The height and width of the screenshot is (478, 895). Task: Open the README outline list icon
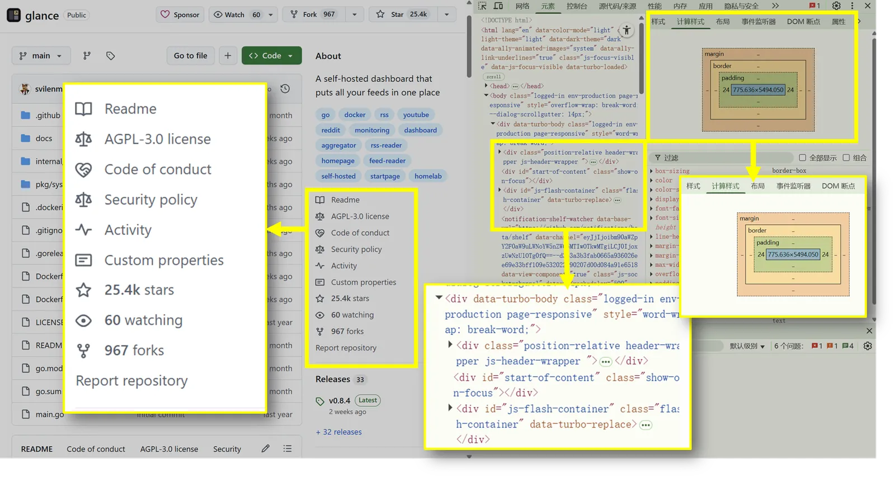288,448
